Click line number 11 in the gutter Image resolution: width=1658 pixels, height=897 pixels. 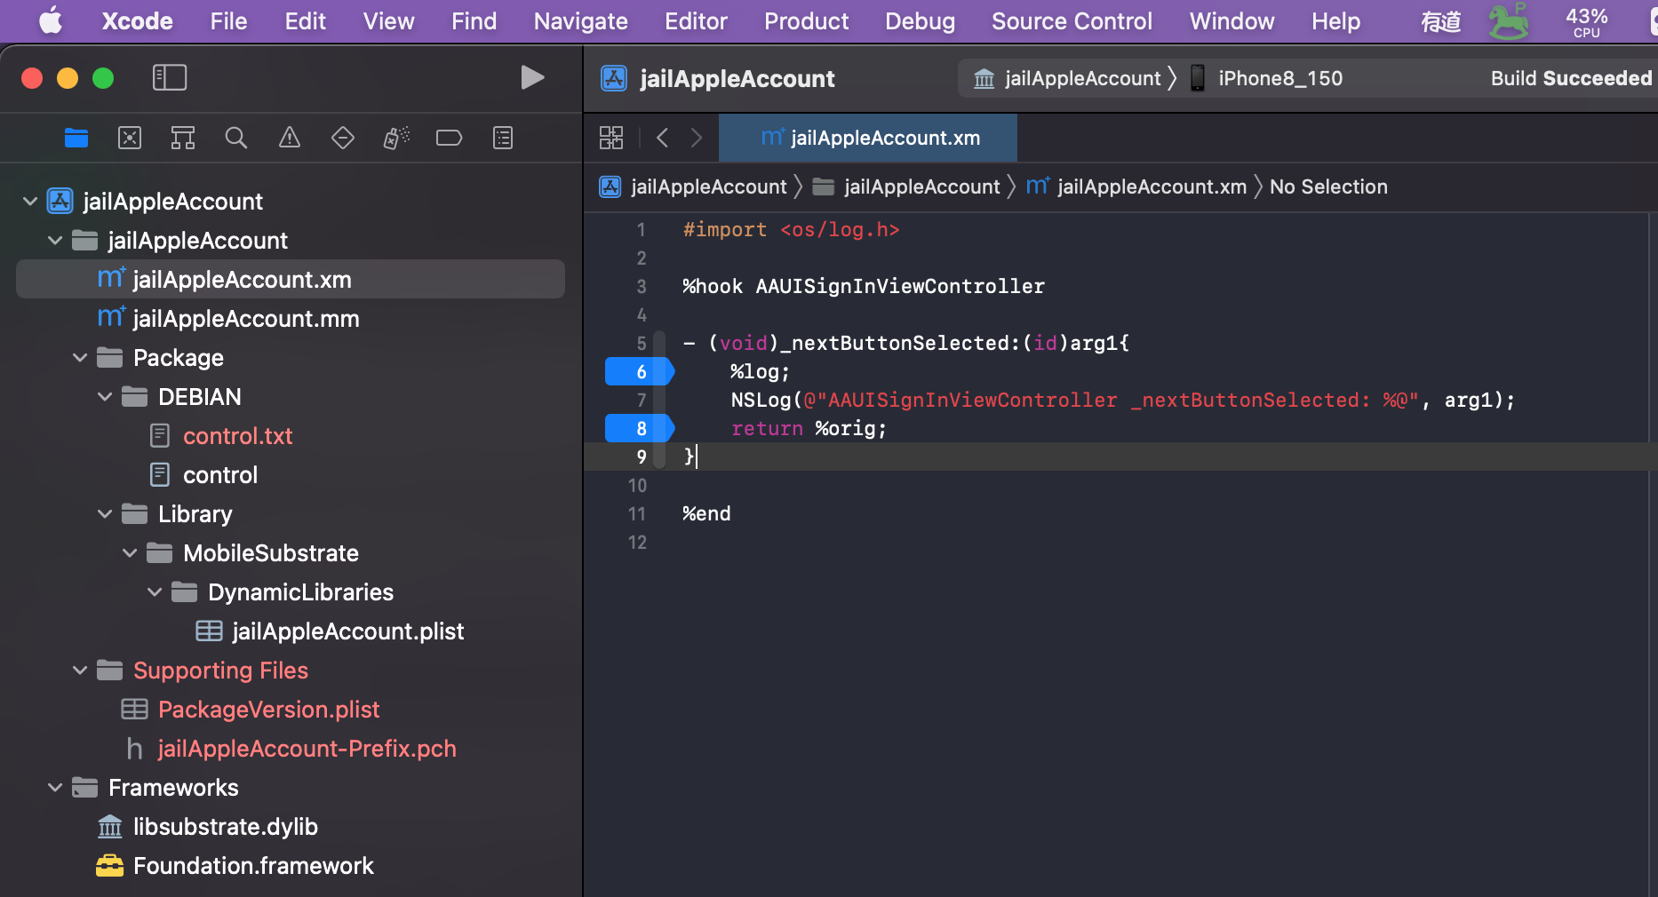(637, 514)
